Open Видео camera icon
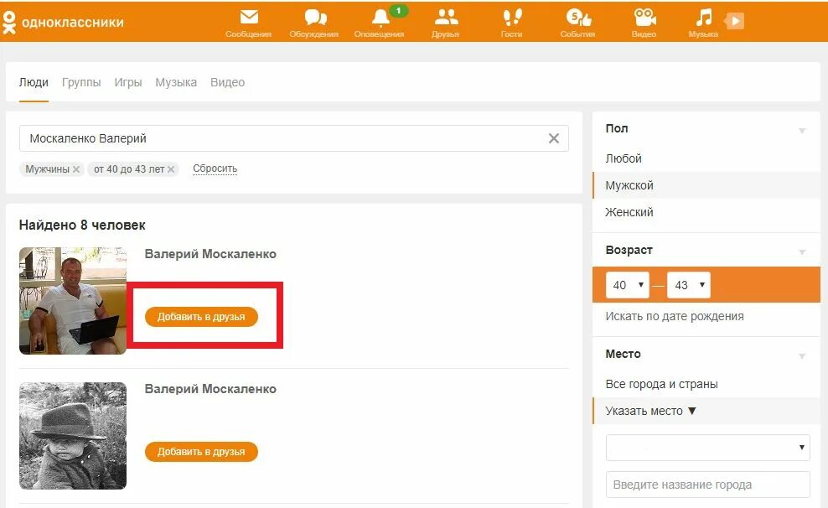 [644, 18]
